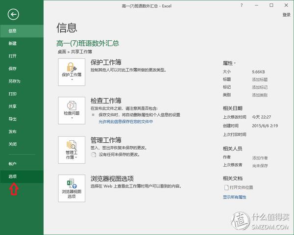Go to 发布 in the sidebar
This screenshot has height=235, width=294.
(x=22, y=131)
